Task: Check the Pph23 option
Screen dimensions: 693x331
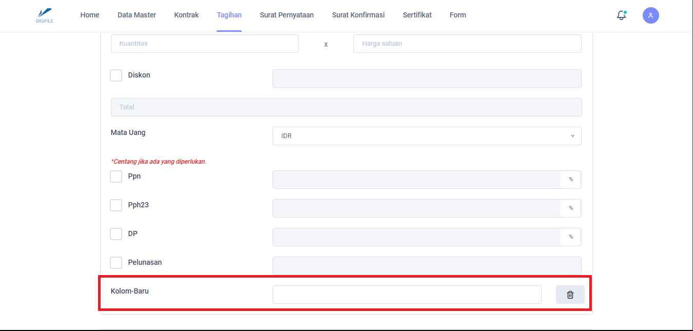Action: (x=116, y=205)
